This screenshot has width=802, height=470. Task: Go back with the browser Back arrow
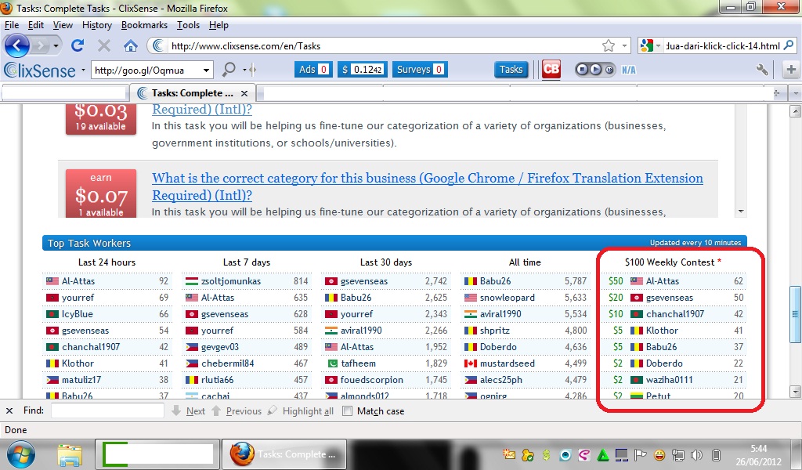click(17, 46)
